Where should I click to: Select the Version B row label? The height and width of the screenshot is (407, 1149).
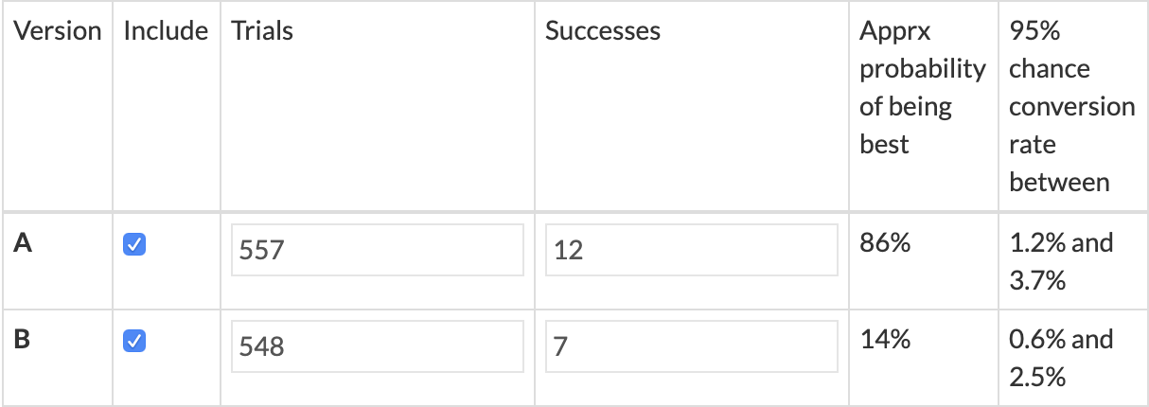[23, 339]
